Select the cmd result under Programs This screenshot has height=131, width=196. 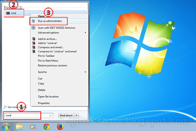pos(46,13)
